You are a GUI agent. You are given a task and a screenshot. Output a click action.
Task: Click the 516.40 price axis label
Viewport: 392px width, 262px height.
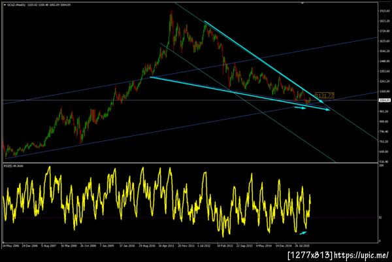(x=385, y=161)
